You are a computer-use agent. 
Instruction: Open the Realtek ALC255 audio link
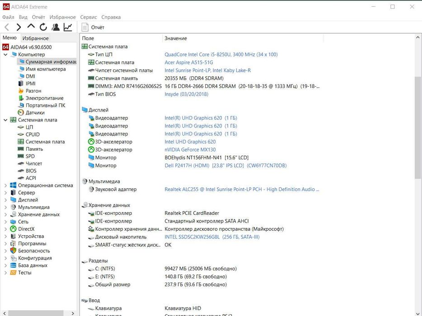click(x=242, y=189)
